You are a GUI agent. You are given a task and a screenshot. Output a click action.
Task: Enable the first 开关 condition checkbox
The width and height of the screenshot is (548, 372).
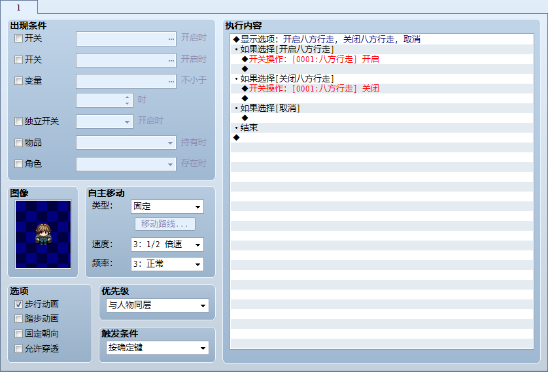(x=18, y=38)
